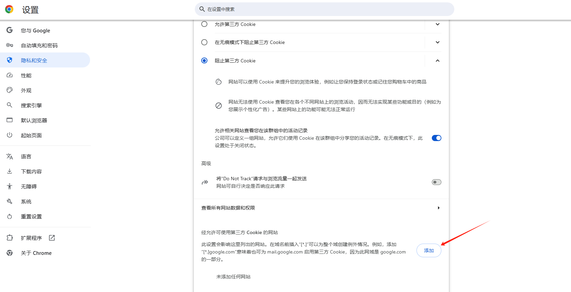
Task: Click the Do Not Track arrow icon
Action: coord(205,182)
